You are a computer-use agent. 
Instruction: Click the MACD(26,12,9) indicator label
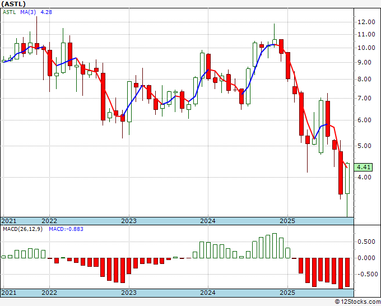pyautogui.click(x=22, y=229)
